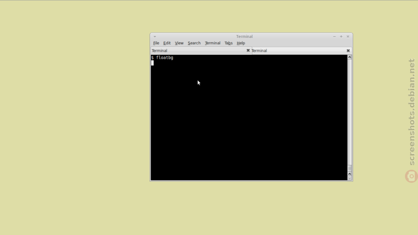Image resolution: width=418 pixels, height=235 pixels.
Task: Open the Terminal menu in menu bar
Action: (x=213, y=43)
